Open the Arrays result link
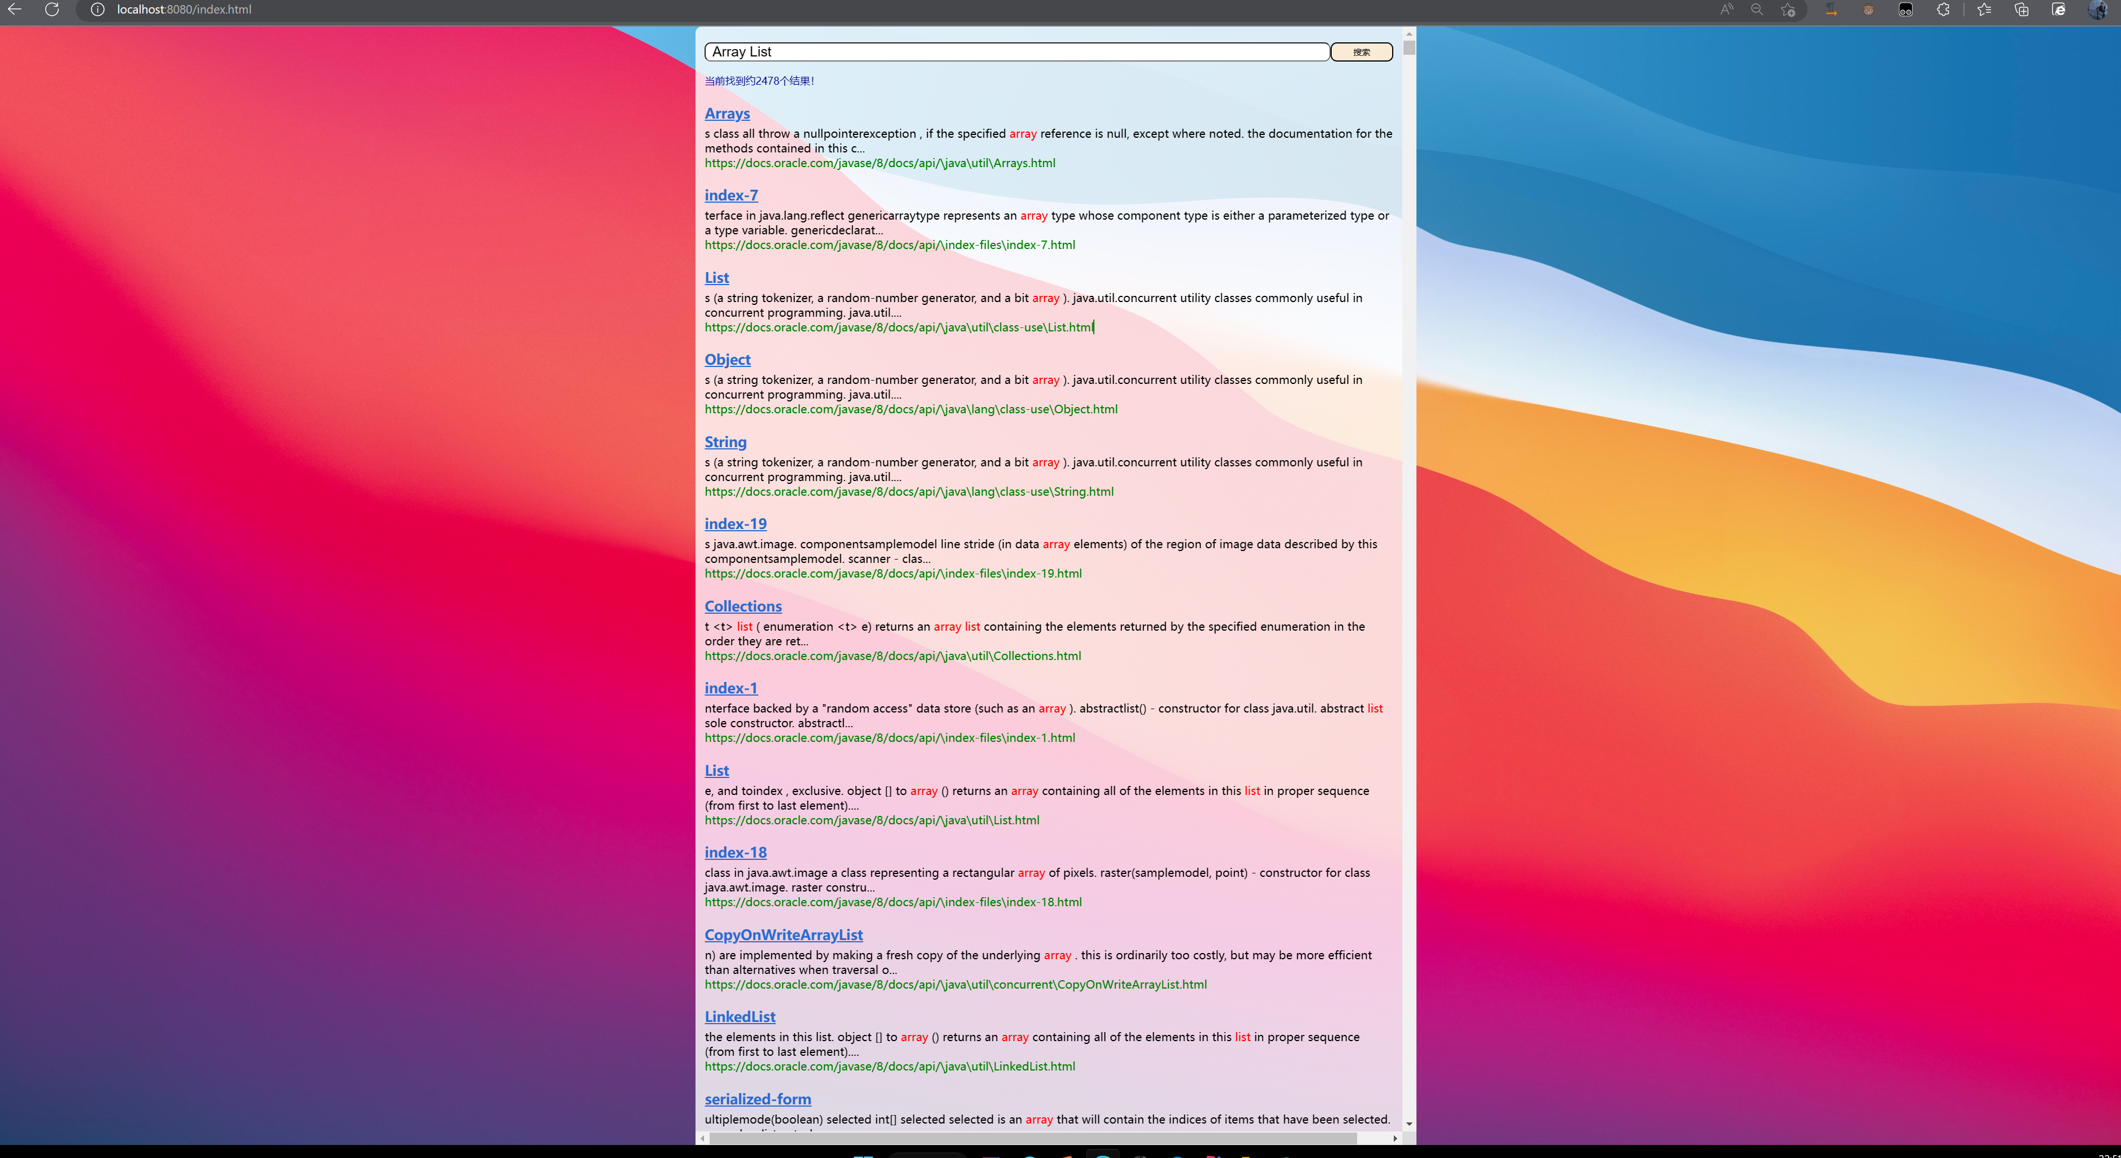This screenshot has height=1158, width=2121. click(x=727, y=113)
